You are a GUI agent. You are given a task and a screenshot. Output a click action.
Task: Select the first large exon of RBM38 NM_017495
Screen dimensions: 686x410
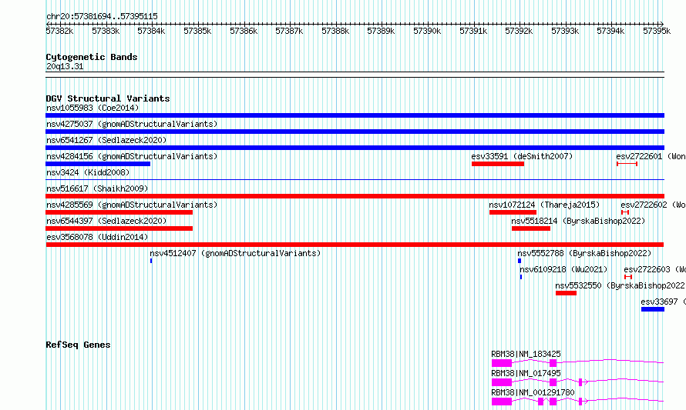[x=502, y=382]
